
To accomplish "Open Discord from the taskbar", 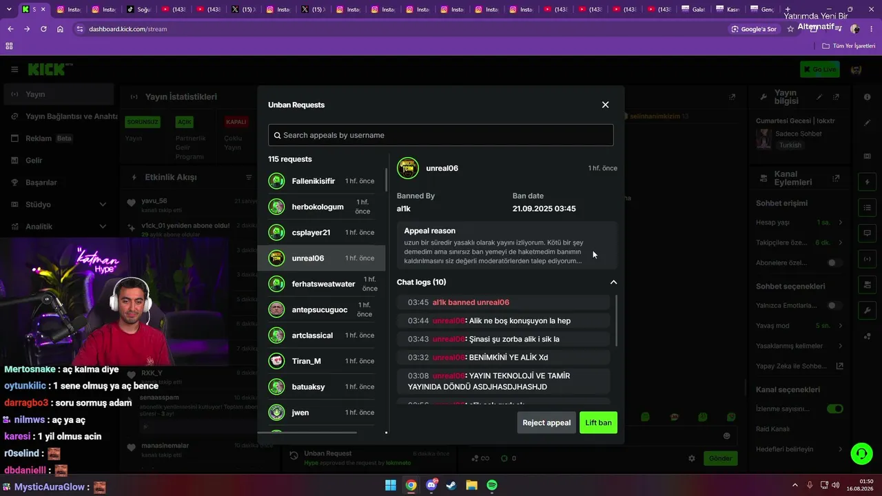I will [x=431, y=485].
